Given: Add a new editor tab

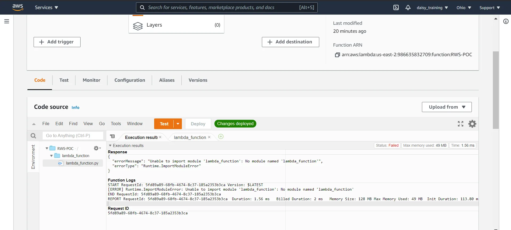Looking at the screenshot, I should click(221, 137).
